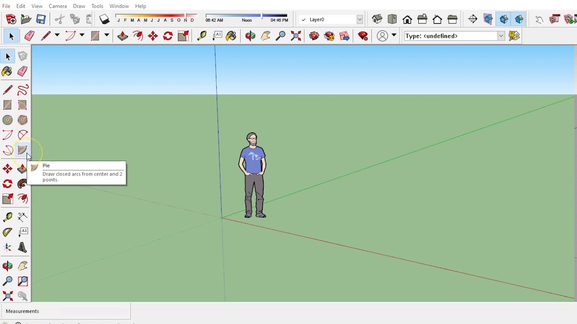Select the 2 Point Arc tool
Image resolution: width=577 pixels, height=324 pixels.
pos(23,135)
